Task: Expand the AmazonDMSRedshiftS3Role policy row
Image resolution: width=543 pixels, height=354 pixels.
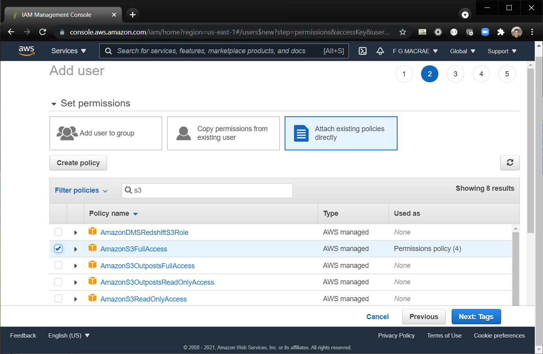Action: point(76,233)
